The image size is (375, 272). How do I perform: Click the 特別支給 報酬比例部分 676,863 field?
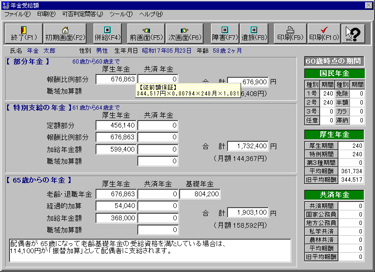(x=116, y=137)
